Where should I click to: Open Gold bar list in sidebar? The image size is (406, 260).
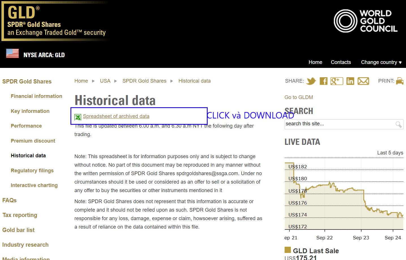(x=18, y=230)
